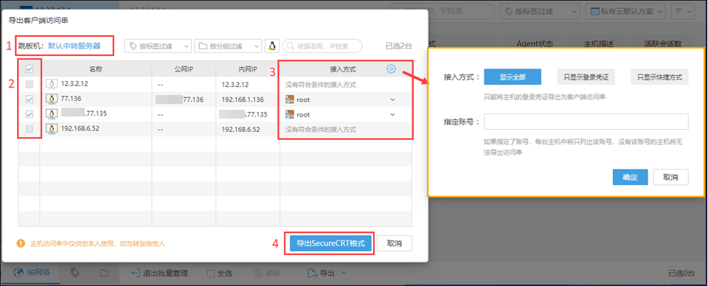Open access method settings gear icon
The height and width of the screenshot is (286, 708).
pyautogui.click(x=391, y=69)
